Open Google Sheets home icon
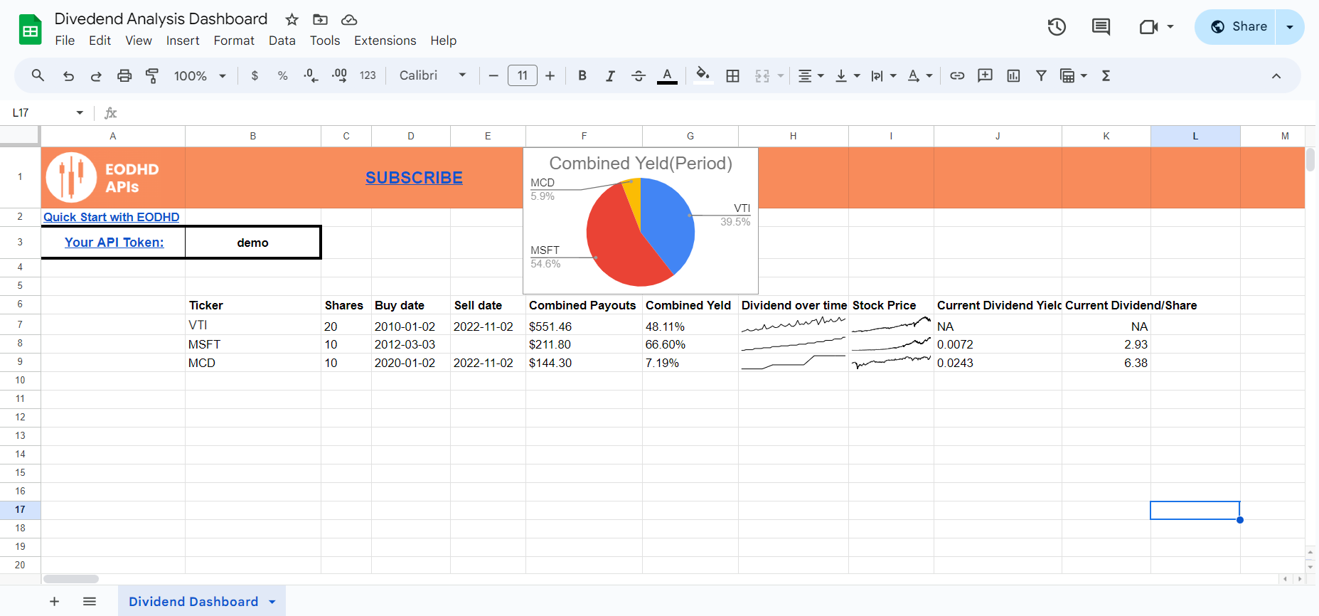The height and width of the screenshot is (616, 1319). [30, 30]
